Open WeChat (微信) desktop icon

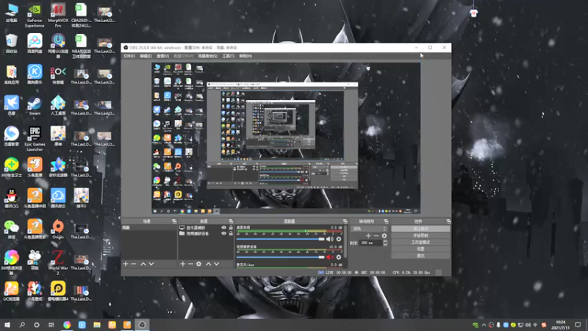tap(12, 229)
